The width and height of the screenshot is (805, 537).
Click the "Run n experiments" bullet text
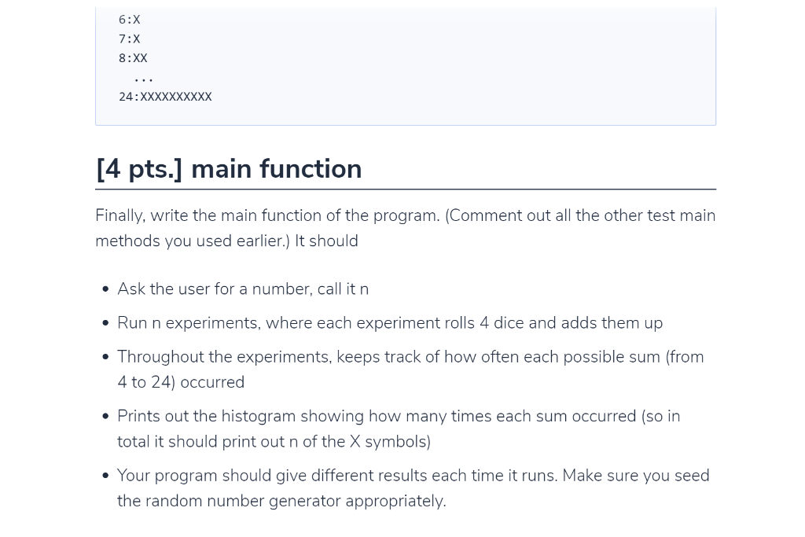(x=390, y=323)
